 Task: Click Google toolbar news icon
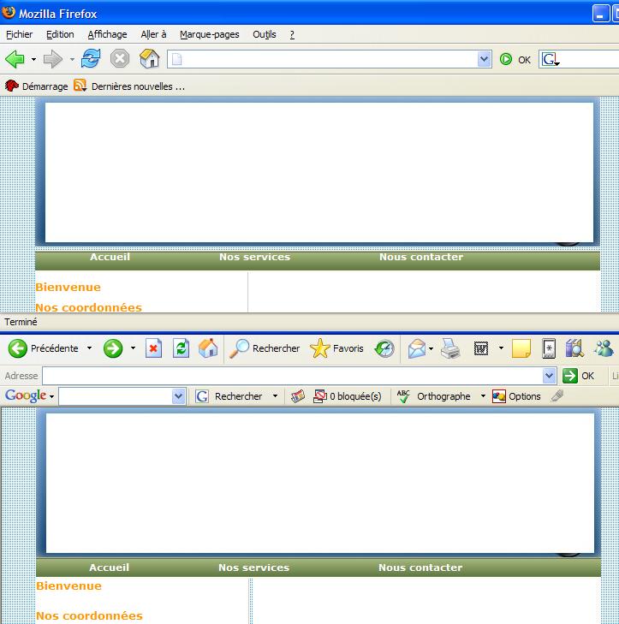click(298, 396)
